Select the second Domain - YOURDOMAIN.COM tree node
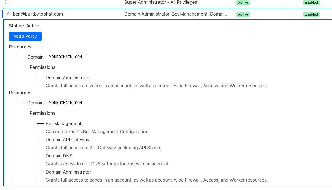This screenshot has width=332, height=190. pos(55,103)
